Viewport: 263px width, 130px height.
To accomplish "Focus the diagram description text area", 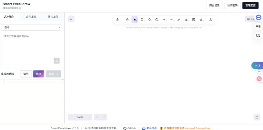I will (31, 49).
